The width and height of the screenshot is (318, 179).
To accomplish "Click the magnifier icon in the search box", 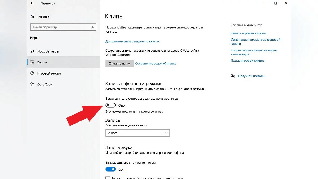I will tap(93, 27).
